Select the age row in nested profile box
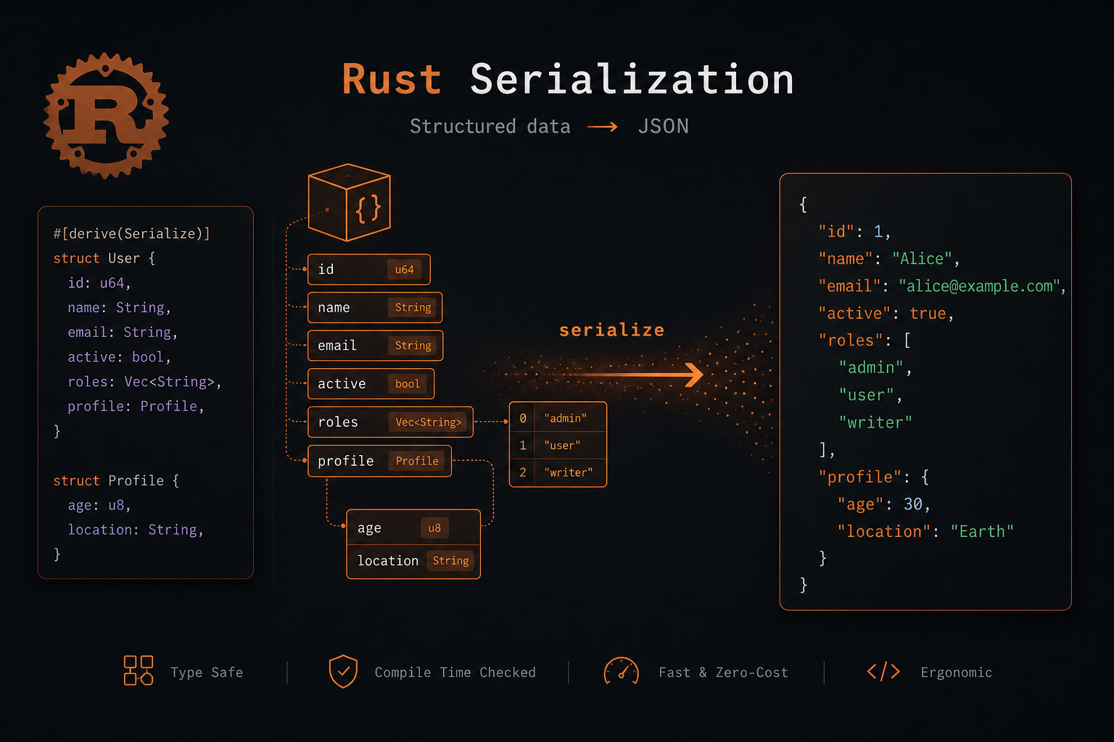This screenshot has width=1114, height=742. click(413, 528)
